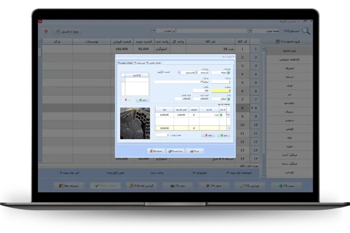
Task: Click the ویرایش F3 edit pencil button
Action: 250,186
